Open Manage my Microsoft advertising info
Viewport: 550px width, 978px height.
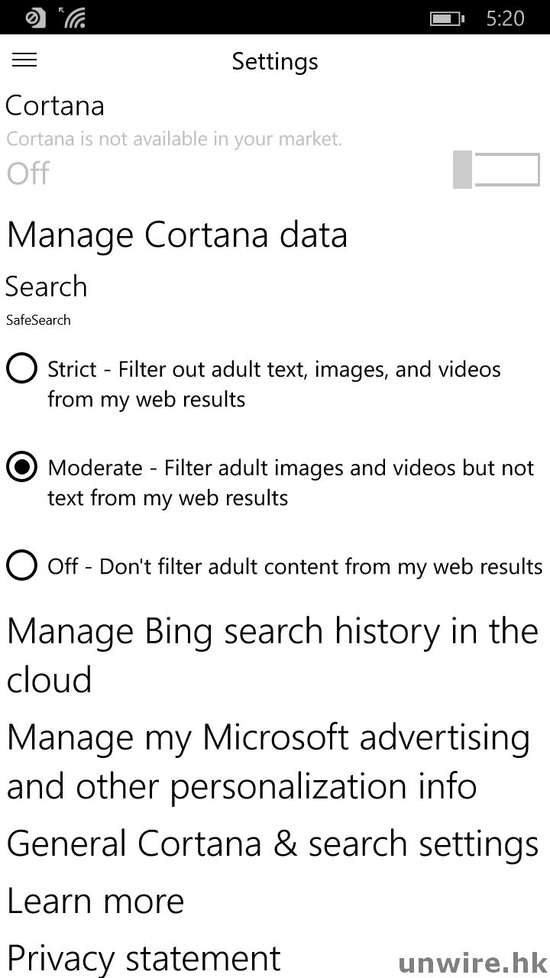(267, 762)
